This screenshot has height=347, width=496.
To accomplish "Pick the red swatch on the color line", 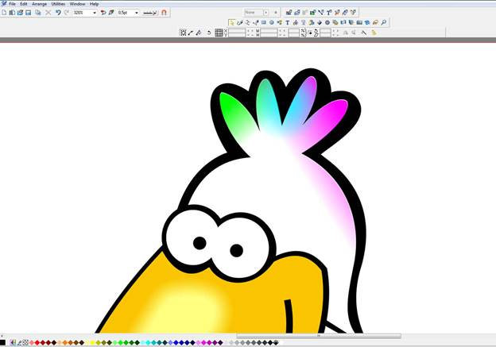I will 37,342.
